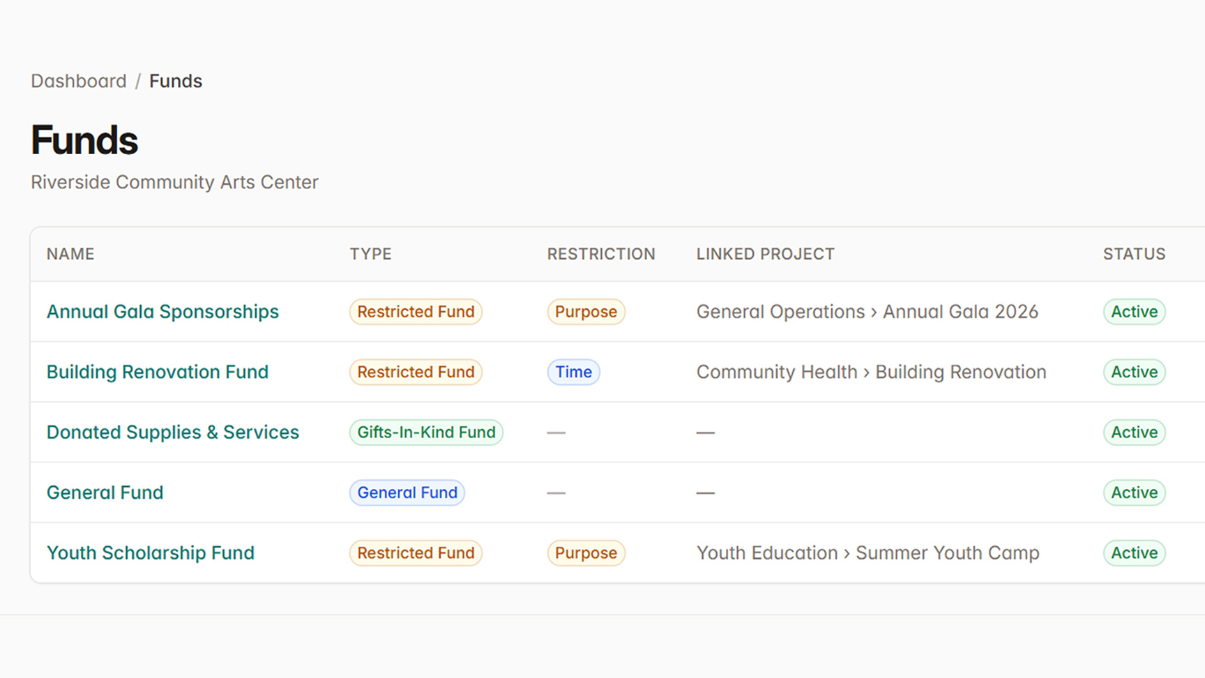Sort the table by TYPE column
The width and height of the screenshot is (1205, 678).
(x=370, y=254)
